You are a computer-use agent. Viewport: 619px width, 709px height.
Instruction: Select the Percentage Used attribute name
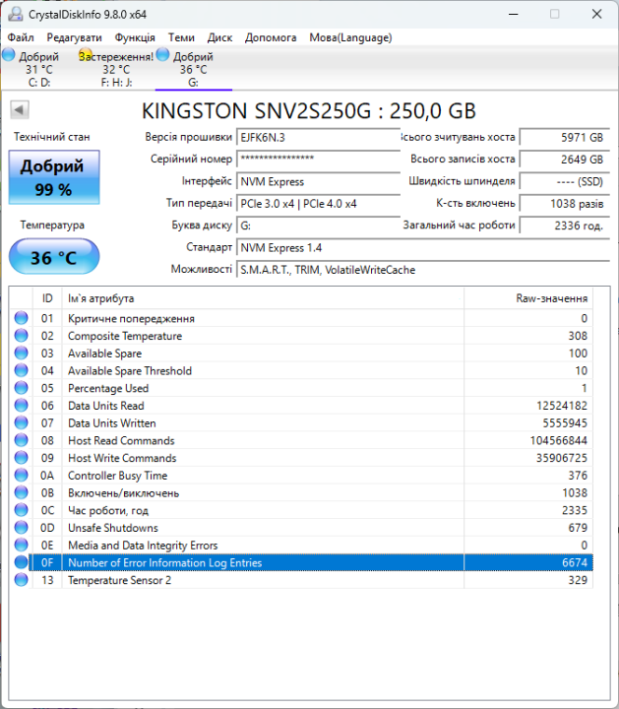(x=108, y=388)
